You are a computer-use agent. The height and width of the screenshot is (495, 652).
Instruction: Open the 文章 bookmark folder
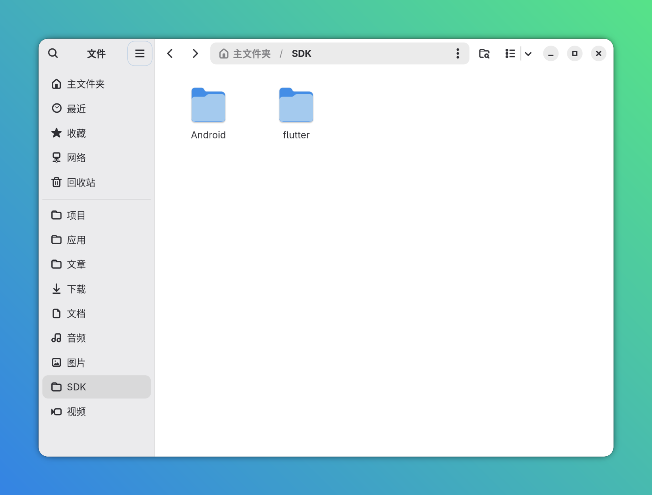point(97,264)
